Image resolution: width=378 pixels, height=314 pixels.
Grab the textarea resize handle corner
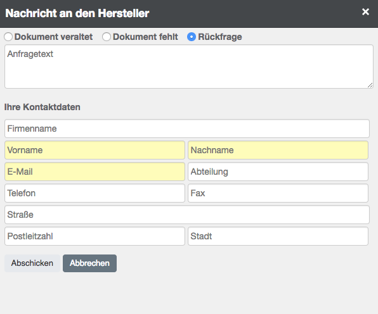pos(370,85)
